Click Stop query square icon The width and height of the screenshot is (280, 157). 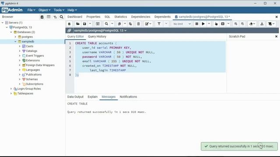pyautogui.click(x=196, y=24)
